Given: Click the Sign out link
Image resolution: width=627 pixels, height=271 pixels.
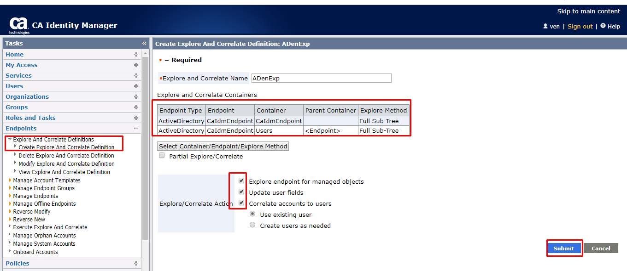Looking at the screenshot, I should point(580,26).
